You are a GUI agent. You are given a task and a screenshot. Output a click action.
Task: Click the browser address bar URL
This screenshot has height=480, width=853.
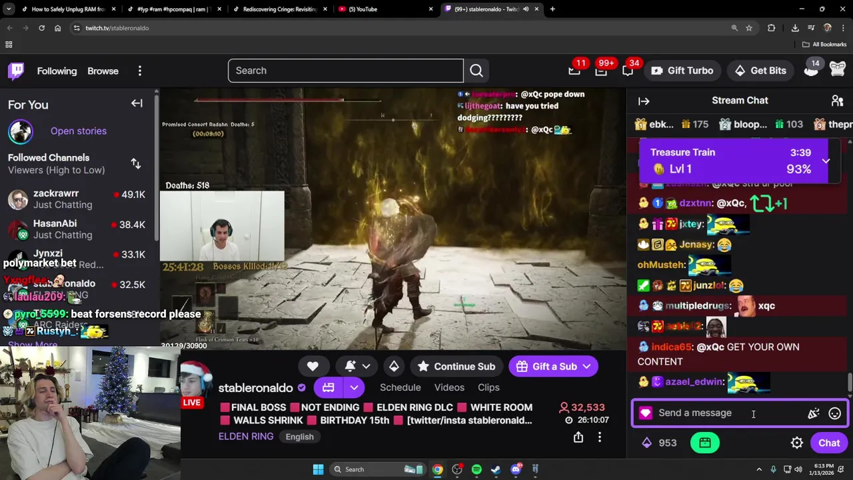coord(117,28)
